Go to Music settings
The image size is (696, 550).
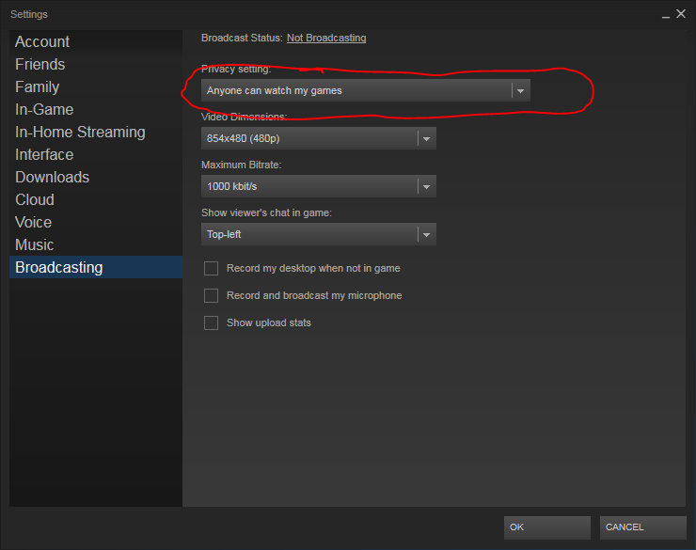click(95, 244)
